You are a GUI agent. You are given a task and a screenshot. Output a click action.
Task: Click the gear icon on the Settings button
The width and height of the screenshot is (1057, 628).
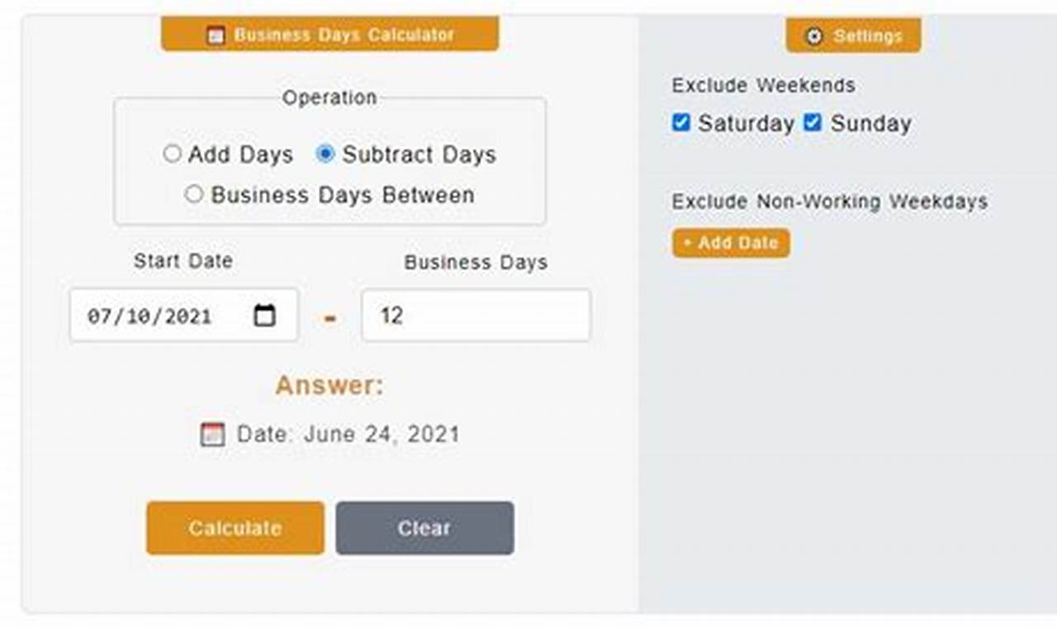(814, 36)
